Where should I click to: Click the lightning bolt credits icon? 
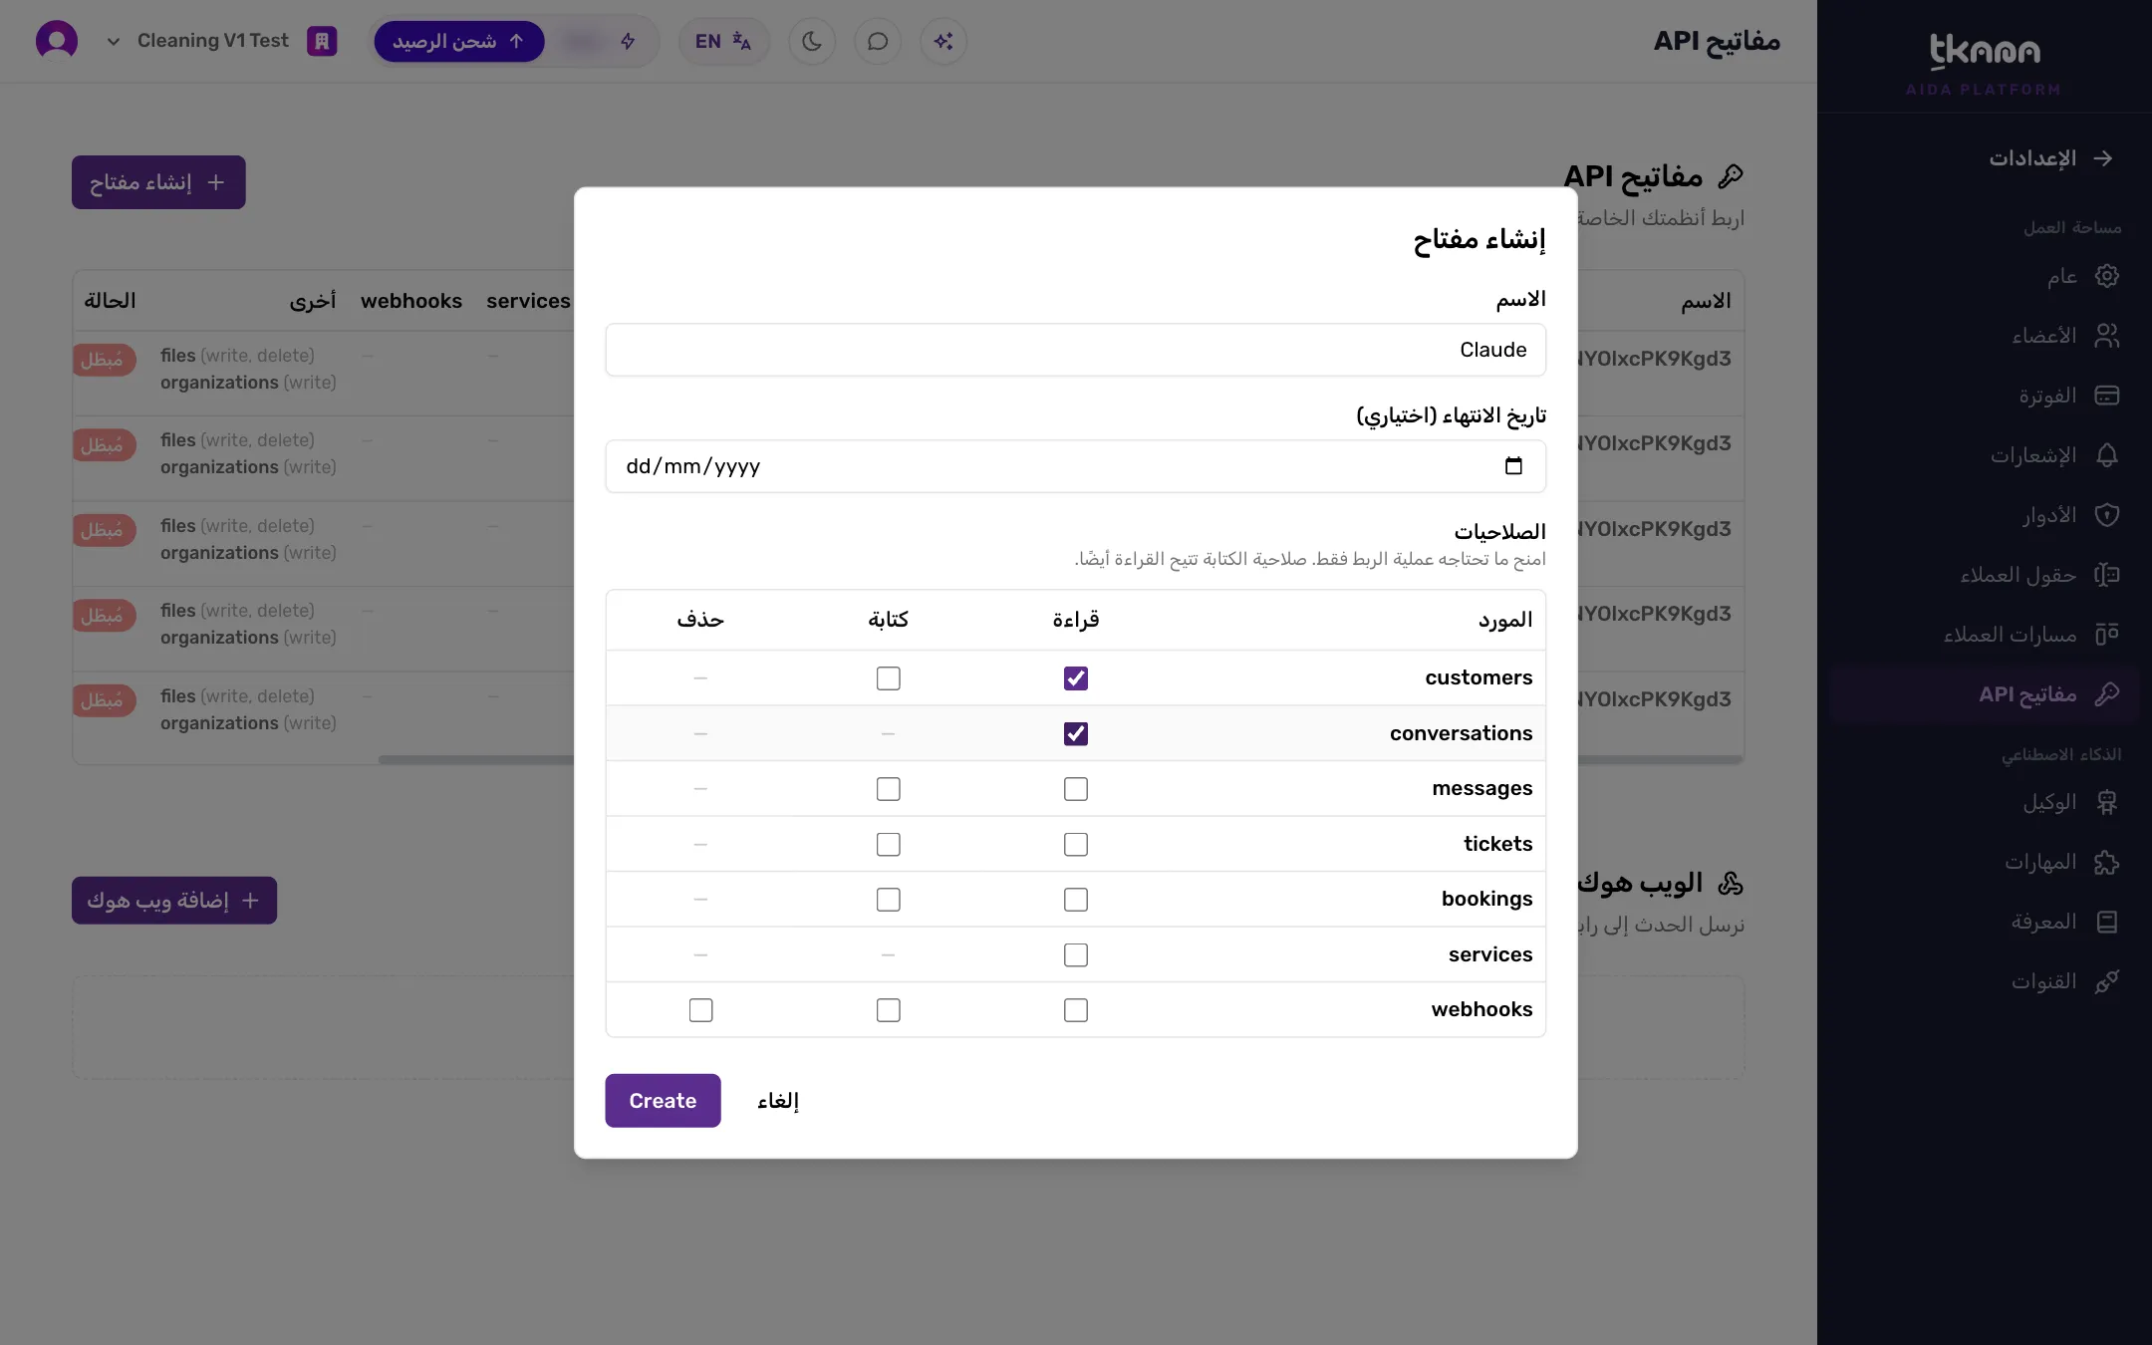click(x=628, y=41)
